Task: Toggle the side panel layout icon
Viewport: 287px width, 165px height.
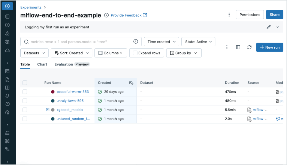Action: coord(238,47)
